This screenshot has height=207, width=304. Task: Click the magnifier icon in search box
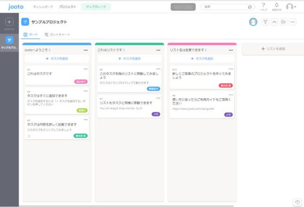pyautogui.click(x=250, y=7)
